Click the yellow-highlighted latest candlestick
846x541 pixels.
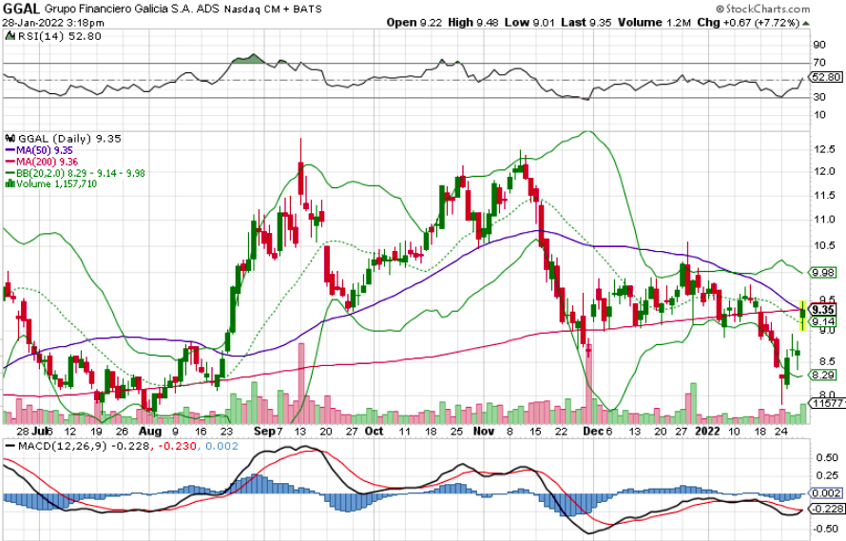803,315
